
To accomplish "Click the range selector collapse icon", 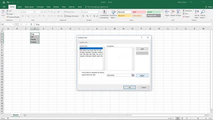I will tap(133, 75).
